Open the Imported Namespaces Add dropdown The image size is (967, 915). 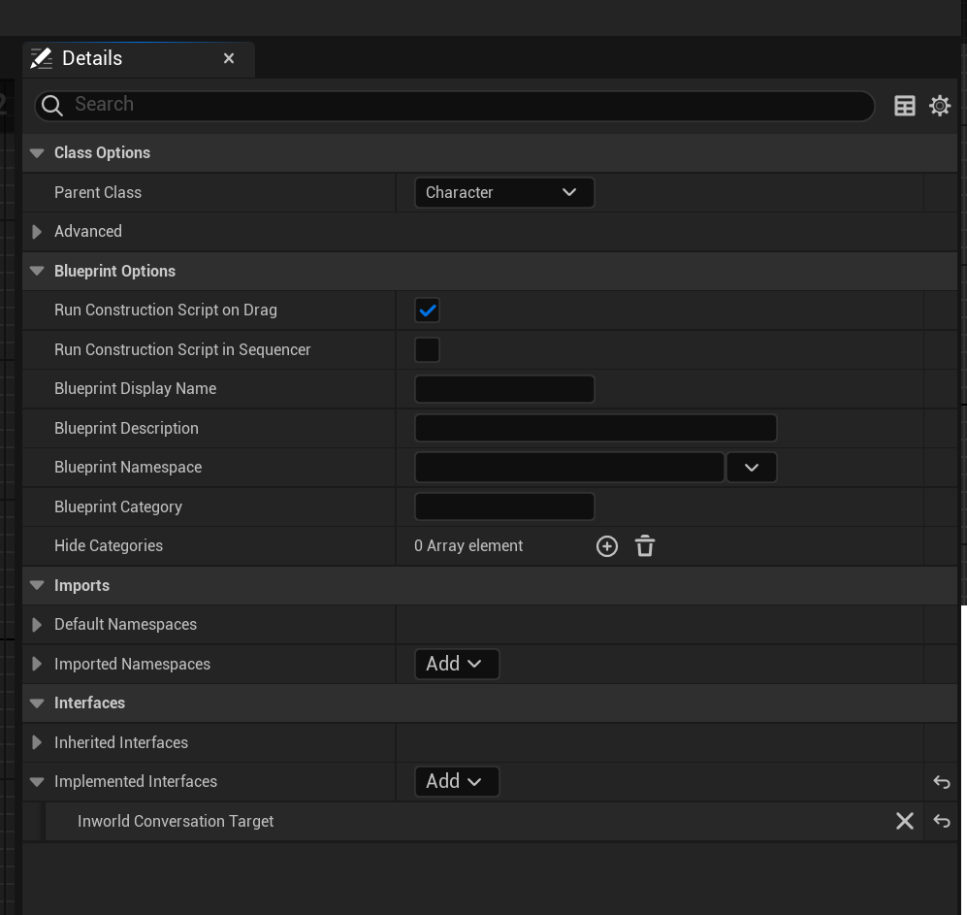click(457, 664)
